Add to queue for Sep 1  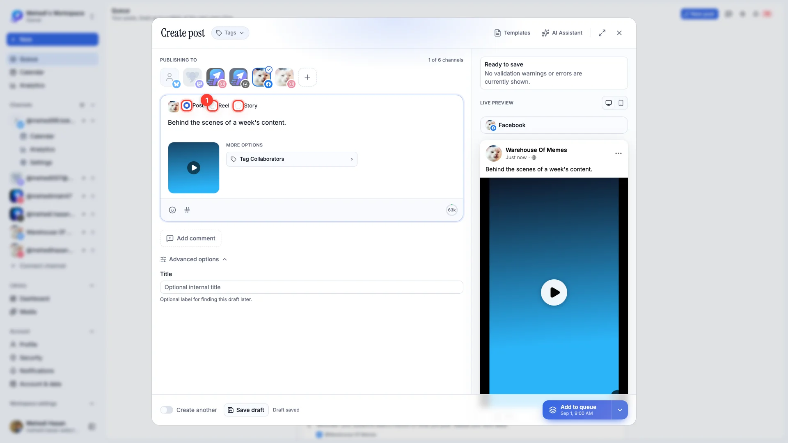point(577,410)
